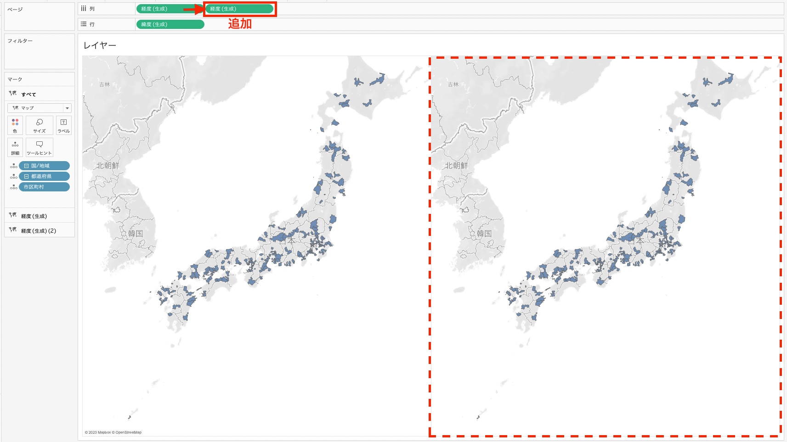Click detail icon left of 国/地域 pill

click(14, 166)
